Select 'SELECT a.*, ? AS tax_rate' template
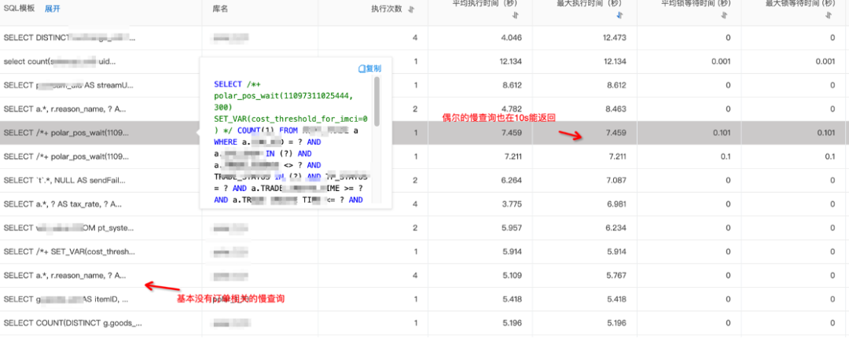 [62, 204]
